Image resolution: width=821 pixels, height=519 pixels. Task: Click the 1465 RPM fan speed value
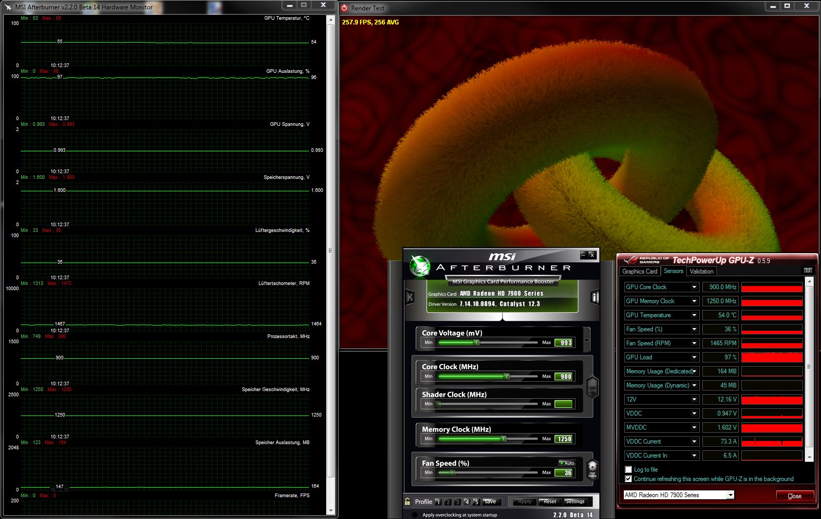[x=721, y=343]
